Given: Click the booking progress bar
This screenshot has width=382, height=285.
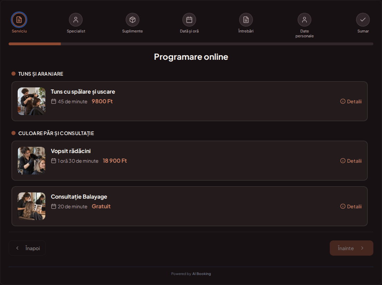Looking at the screenshot, I should pyautogui.click(x=191, y=44).
